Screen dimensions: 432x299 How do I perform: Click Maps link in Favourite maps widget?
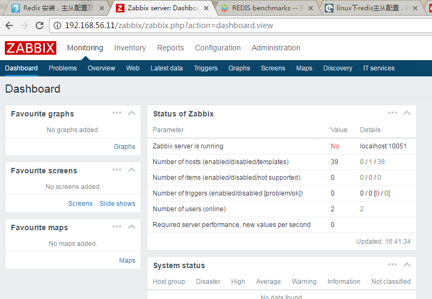coord(127,261)
